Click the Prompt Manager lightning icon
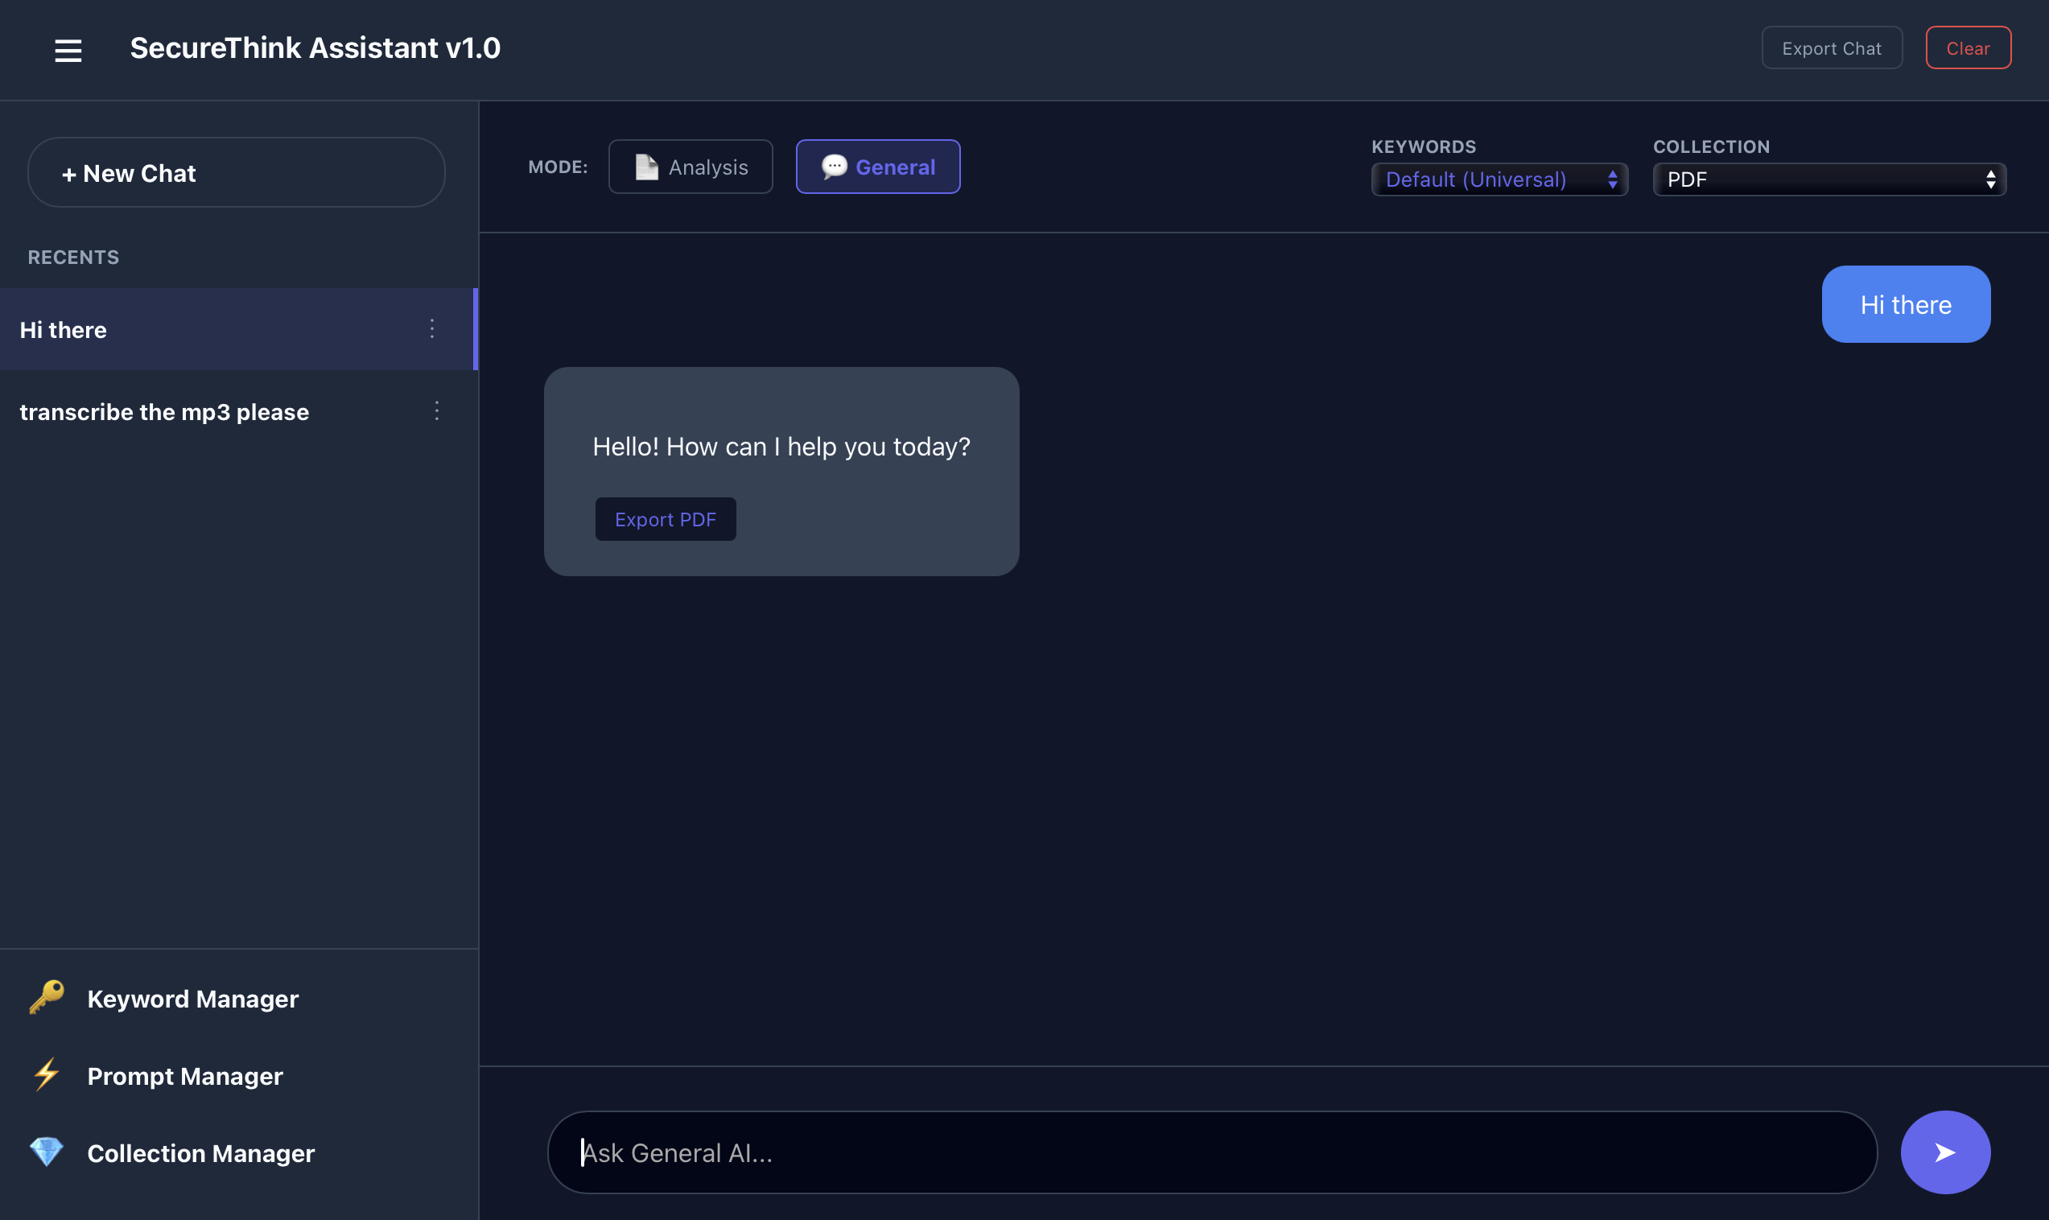Viewport: 2049px width, 1220px height. click(47, 1074)
